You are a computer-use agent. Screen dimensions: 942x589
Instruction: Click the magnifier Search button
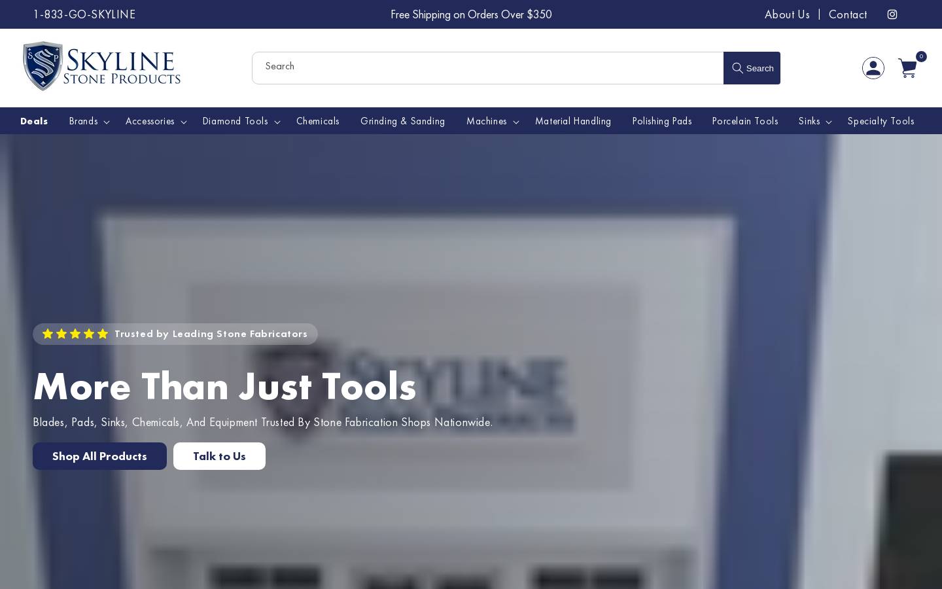(x=752, y=68)
